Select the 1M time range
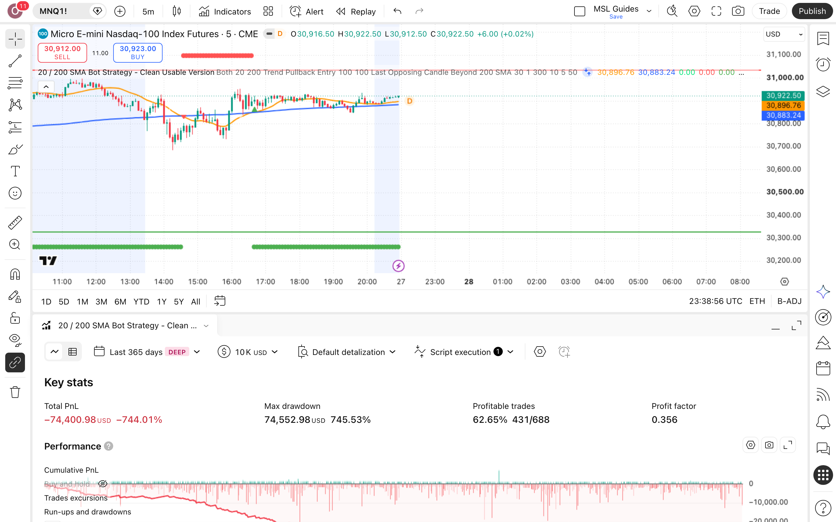This screenshot has width=836, height=522. 82,302
